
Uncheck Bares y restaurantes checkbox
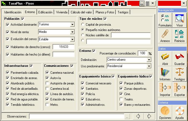(121, 105)
